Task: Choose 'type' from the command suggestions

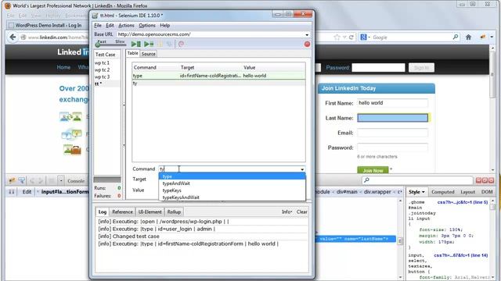Action: [x=232, y=176]
